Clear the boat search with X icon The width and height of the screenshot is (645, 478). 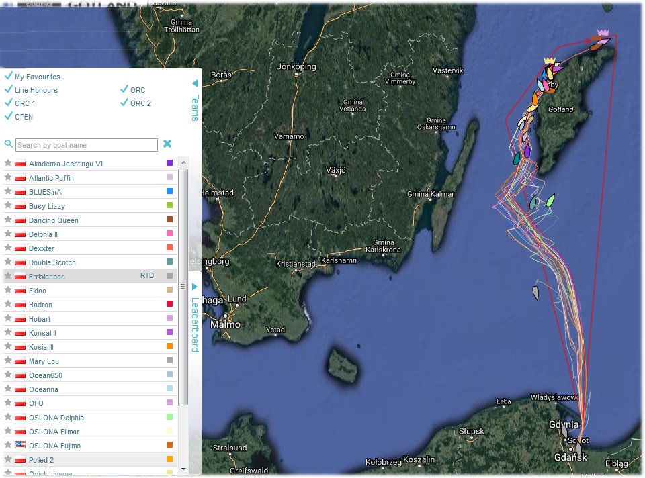pos(167,144)
